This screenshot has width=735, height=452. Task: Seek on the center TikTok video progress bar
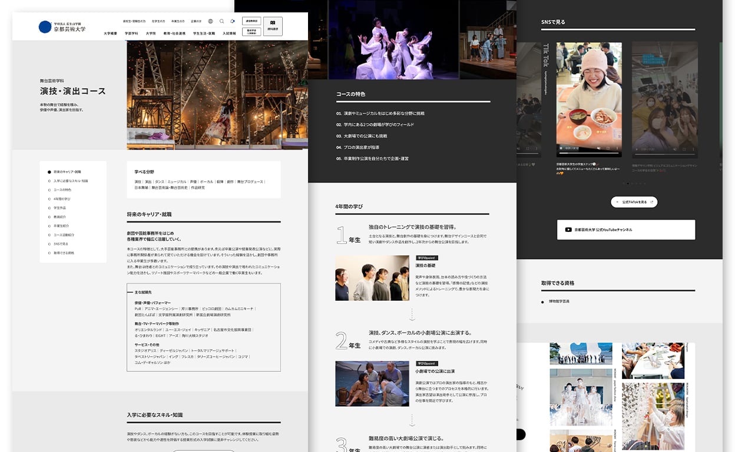pos(589,154)
